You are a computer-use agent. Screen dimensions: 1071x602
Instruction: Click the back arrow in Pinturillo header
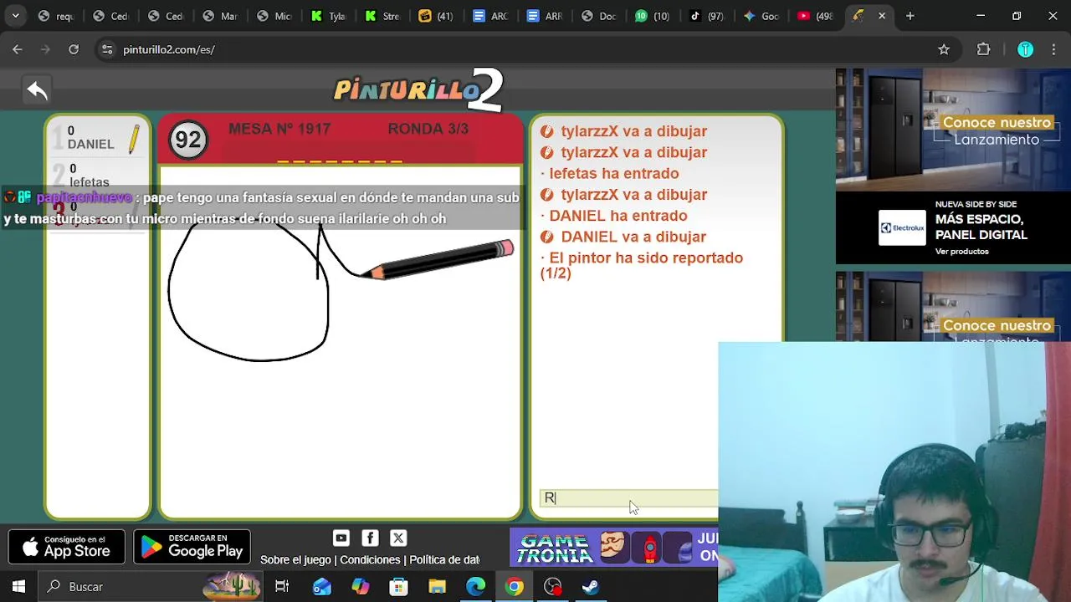click(x=37, y=89)
